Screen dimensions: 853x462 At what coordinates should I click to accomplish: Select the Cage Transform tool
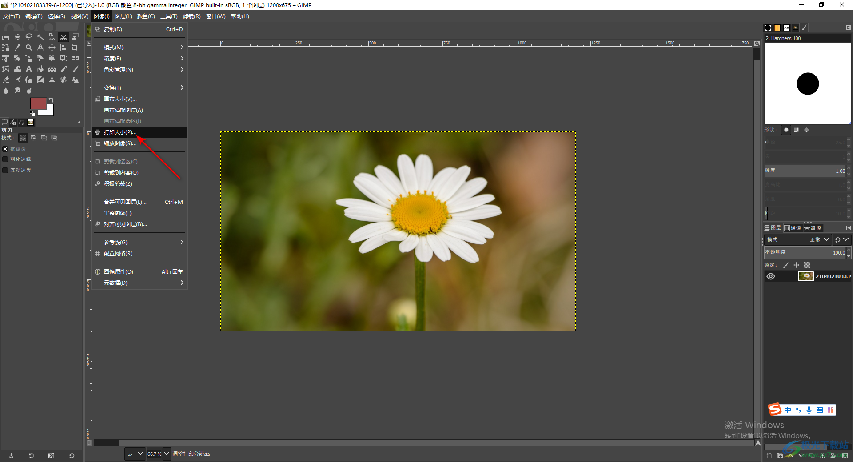pyautogui.click(x=5, y=69)
